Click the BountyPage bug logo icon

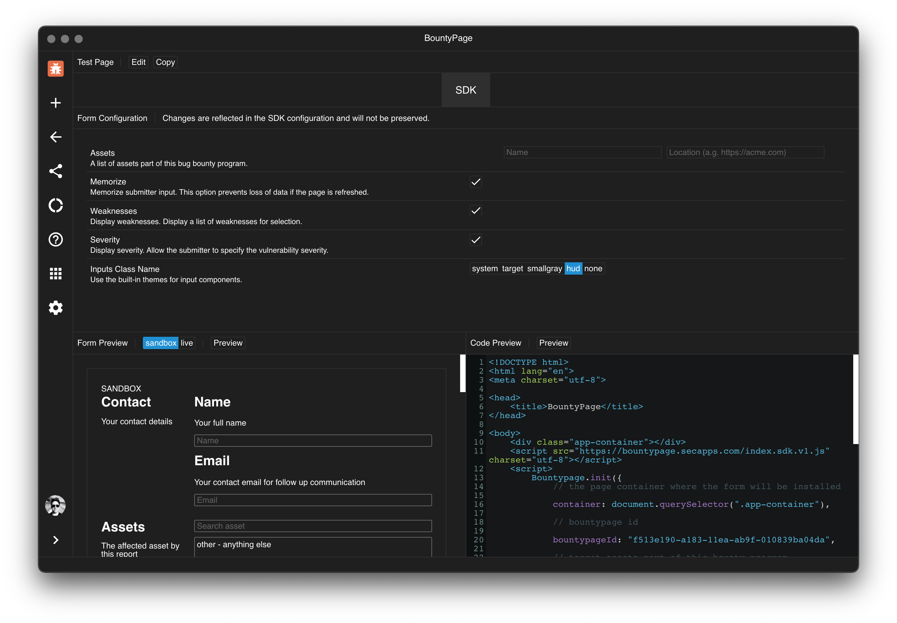pos(55,69)
